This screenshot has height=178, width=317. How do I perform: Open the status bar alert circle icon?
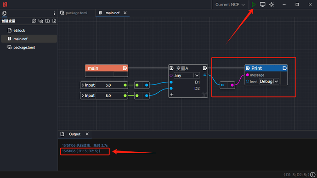coord(313,175)
